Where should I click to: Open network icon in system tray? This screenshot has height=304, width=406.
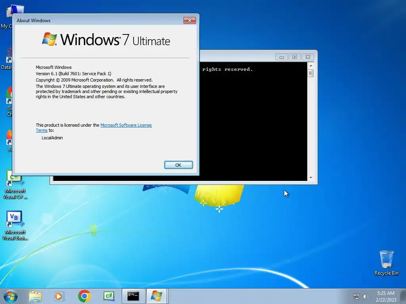click(x=356, y=296)
